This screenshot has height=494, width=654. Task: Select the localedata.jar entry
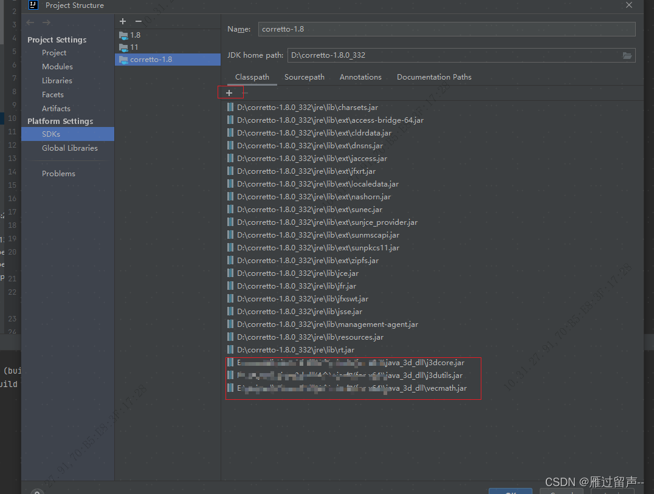coord(432,184)
